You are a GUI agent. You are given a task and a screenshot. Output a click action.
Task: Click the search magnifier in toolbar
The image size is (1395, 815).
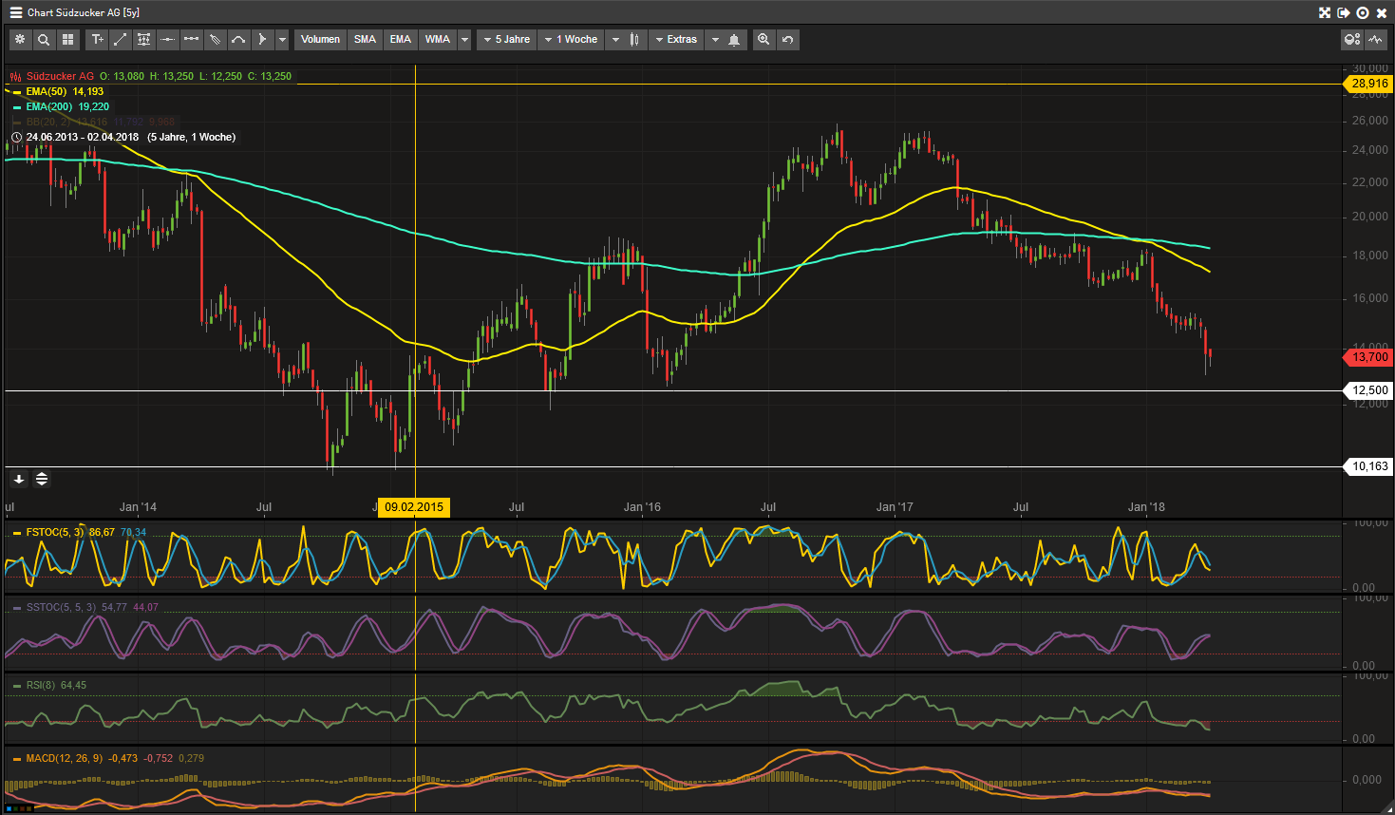44,40
